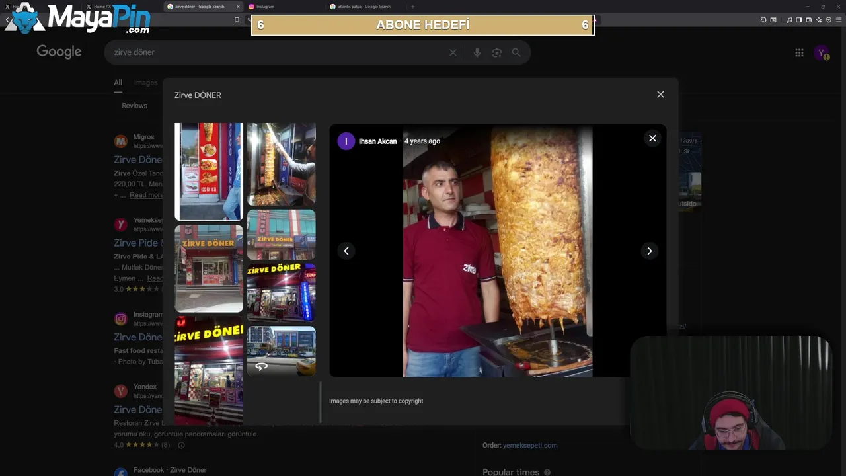Click the magnifier search button
846x476 pixels.
point(516,52)
